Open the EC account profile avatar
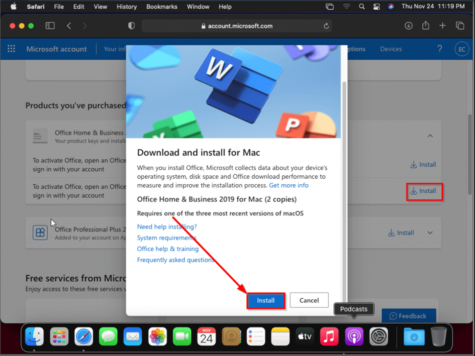 (461, 49)
